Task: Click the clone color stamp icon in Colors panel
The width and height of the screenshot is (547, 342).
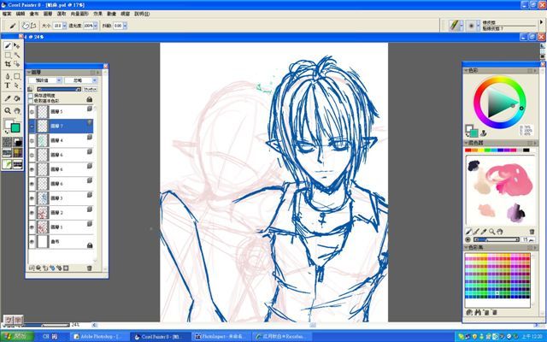Action: (484, 133)
